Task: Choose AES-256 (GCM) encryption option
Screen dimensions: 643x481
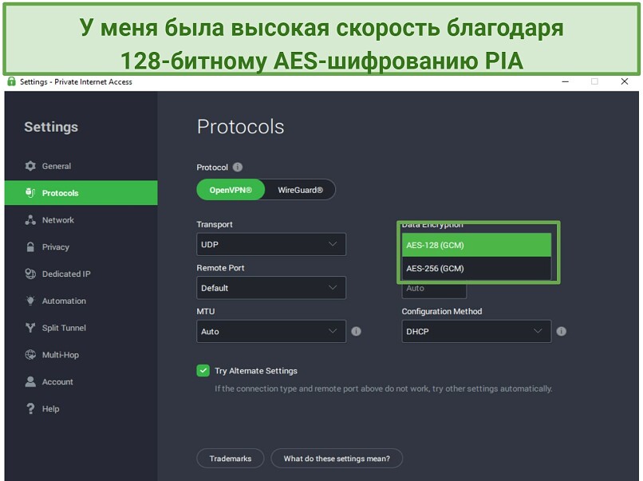Action: pos(476,269)
